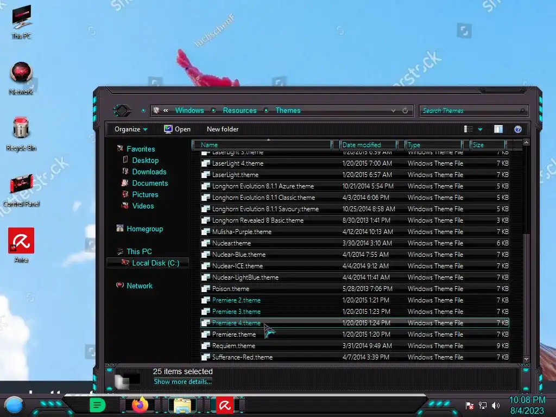
Task: Click the network tray icon
Action: click(483, 405)
